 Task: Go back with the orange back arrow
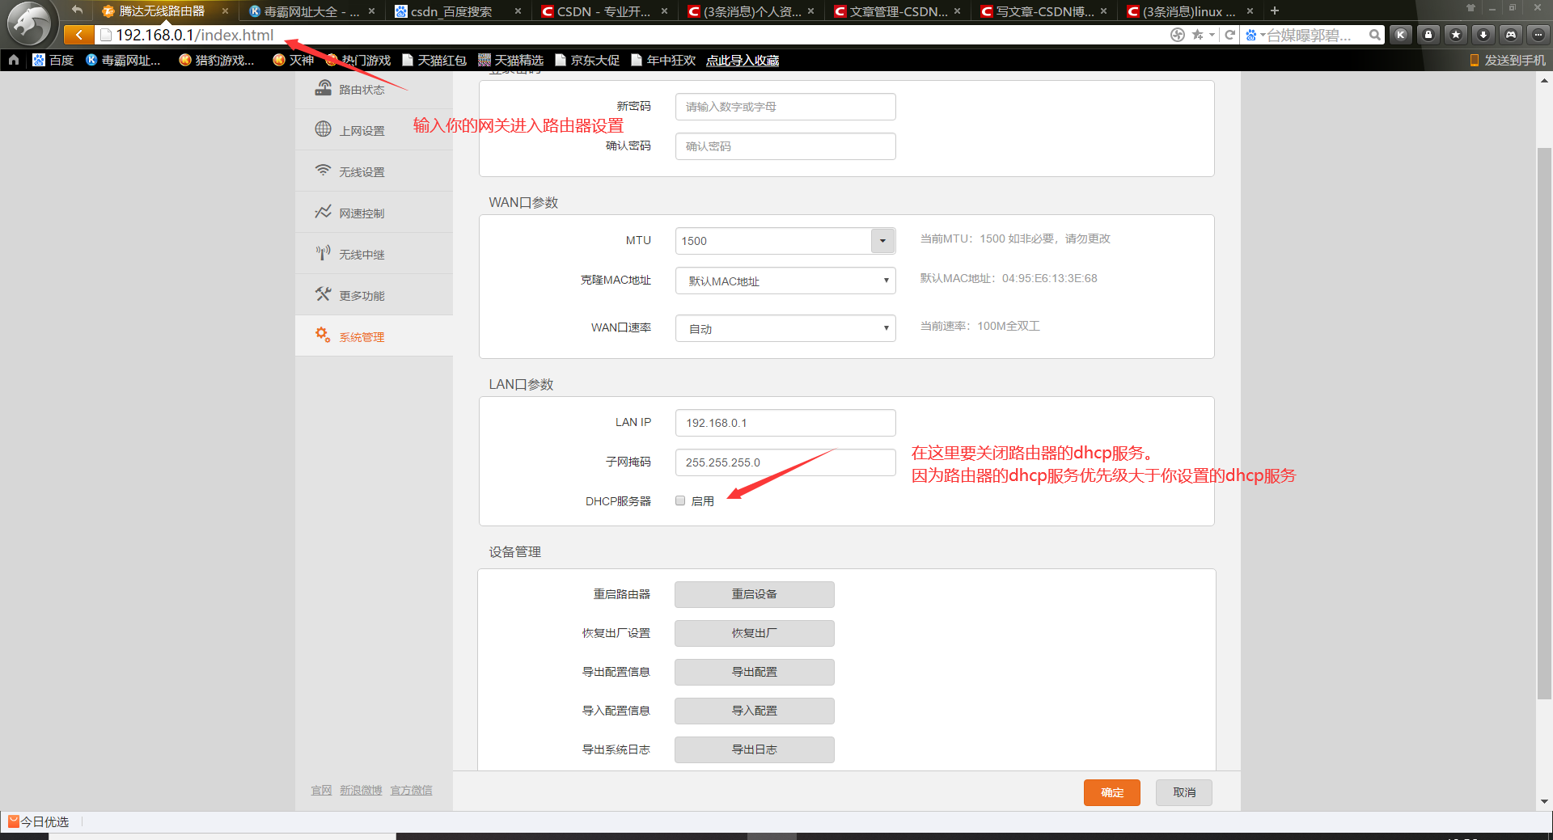tap(78, 35)
